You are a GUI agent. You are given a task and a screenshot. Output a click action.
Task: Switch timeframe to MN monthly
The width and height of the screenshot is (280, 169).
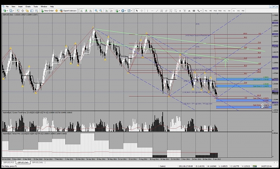(x=243, y=11)
